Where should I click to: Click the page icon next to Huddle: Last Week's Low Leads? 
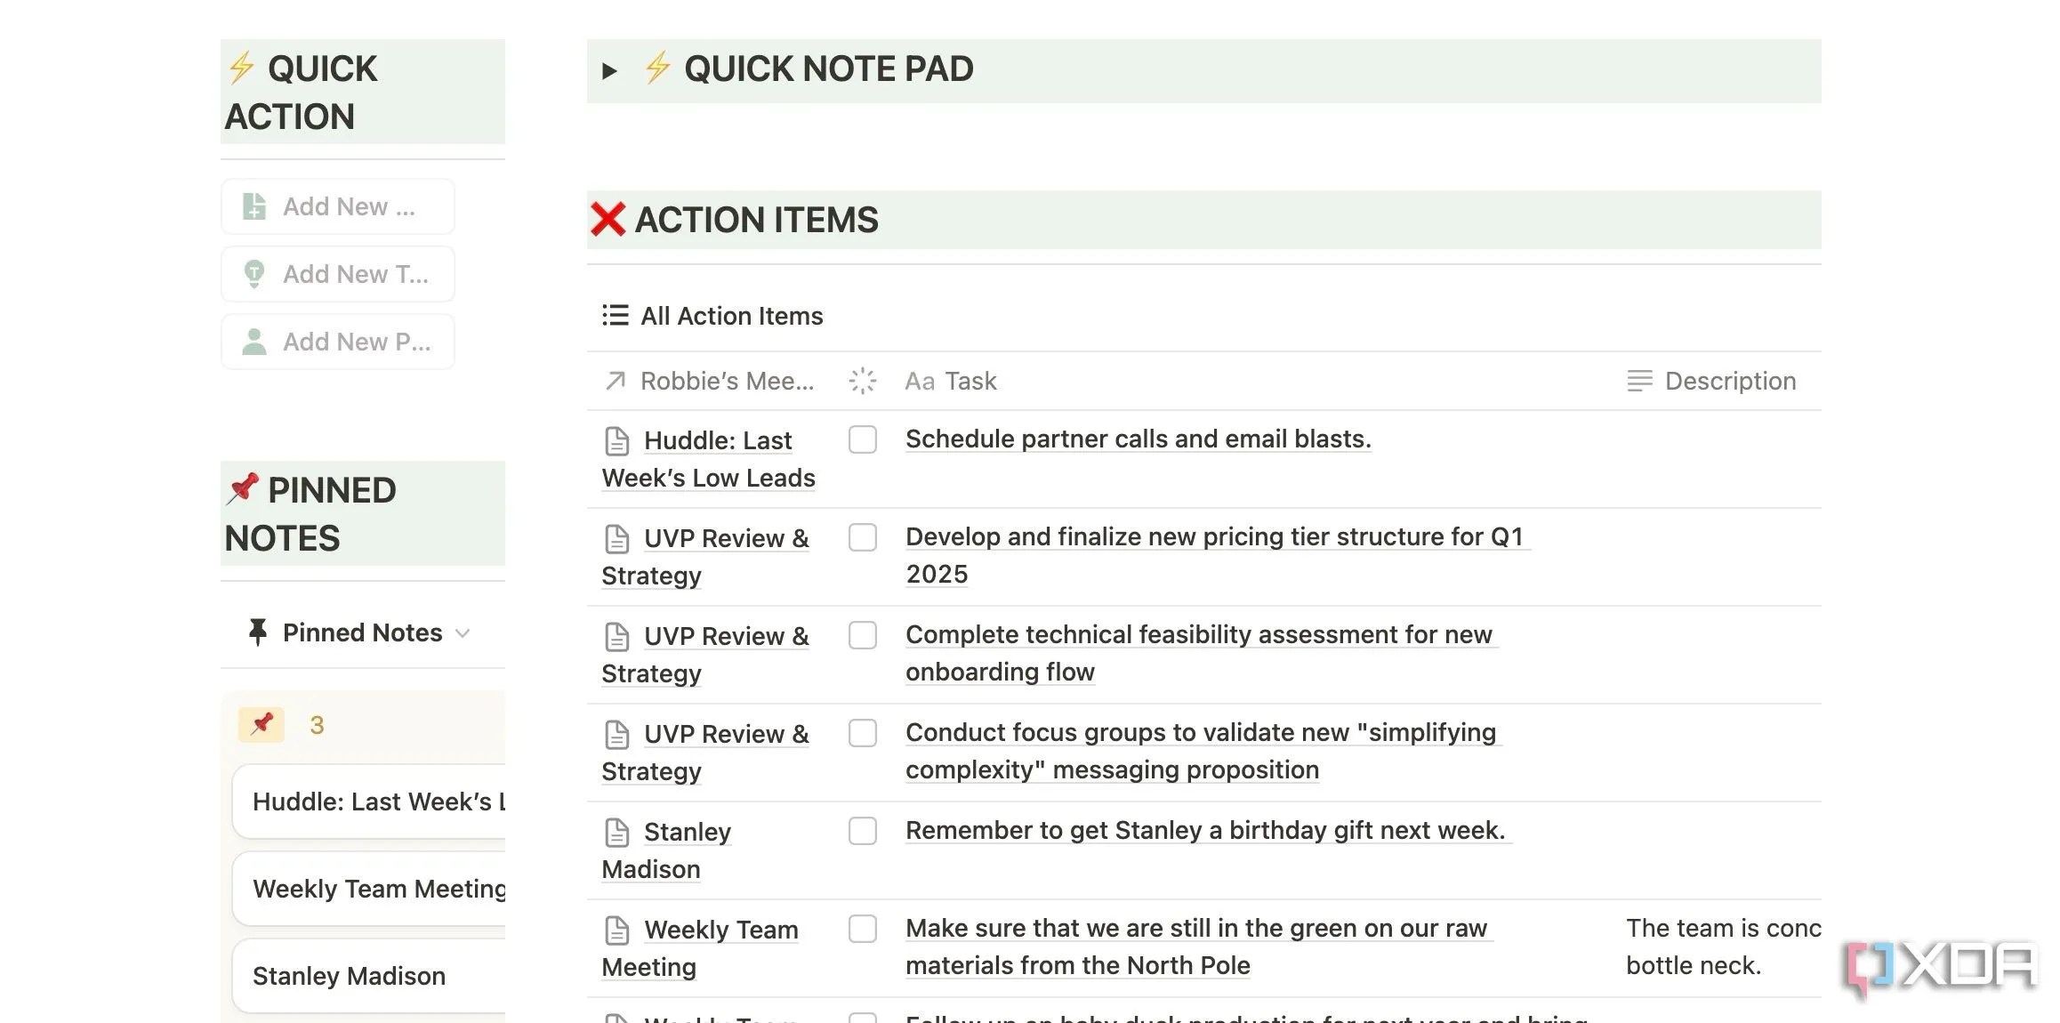tap(616, 441)
